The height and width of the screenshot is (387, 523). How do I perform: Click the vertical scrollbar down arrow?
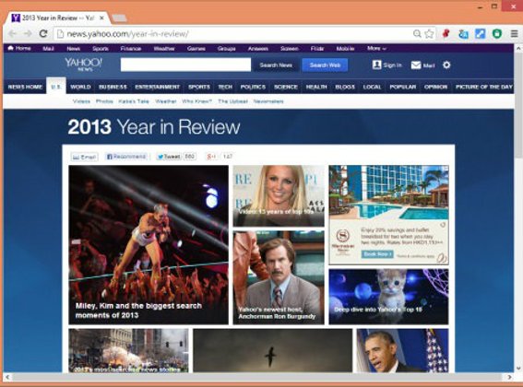coord(518,368)
